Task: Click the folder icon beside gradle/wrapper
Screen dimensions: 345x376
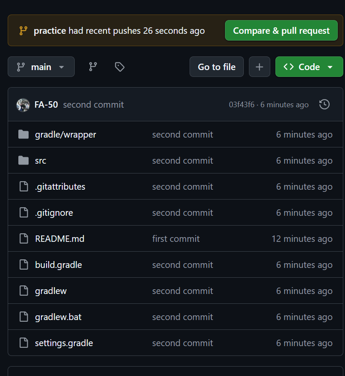Action: [x=23, y=134]
